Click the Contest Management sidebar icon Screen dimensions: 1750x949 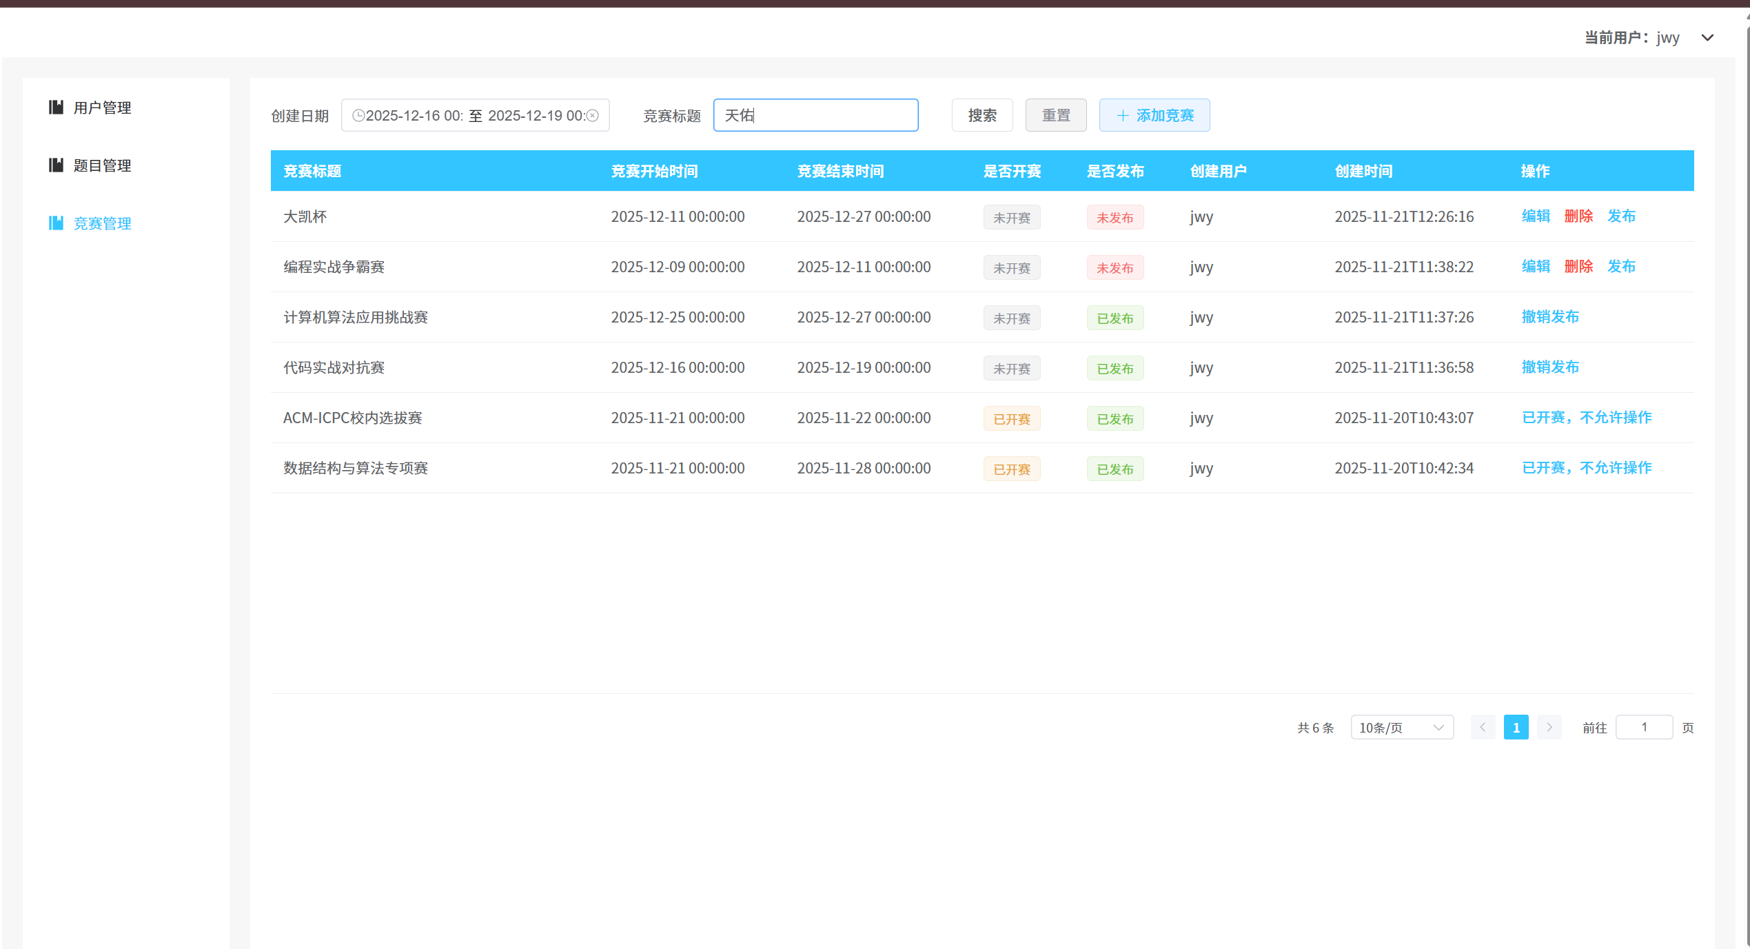56,223
